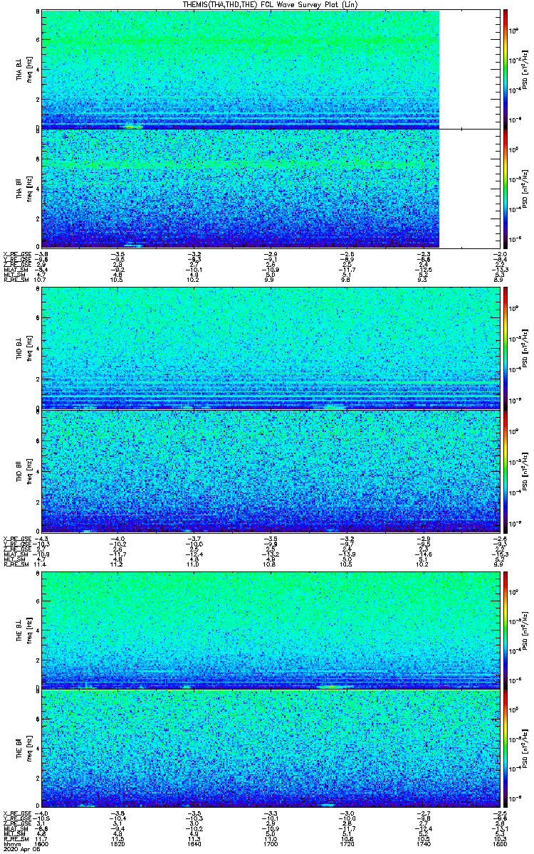Click the THE BL spectrogram panel
Image resolution: width=534 pixels, height=854 pixels.
point(269,630)
